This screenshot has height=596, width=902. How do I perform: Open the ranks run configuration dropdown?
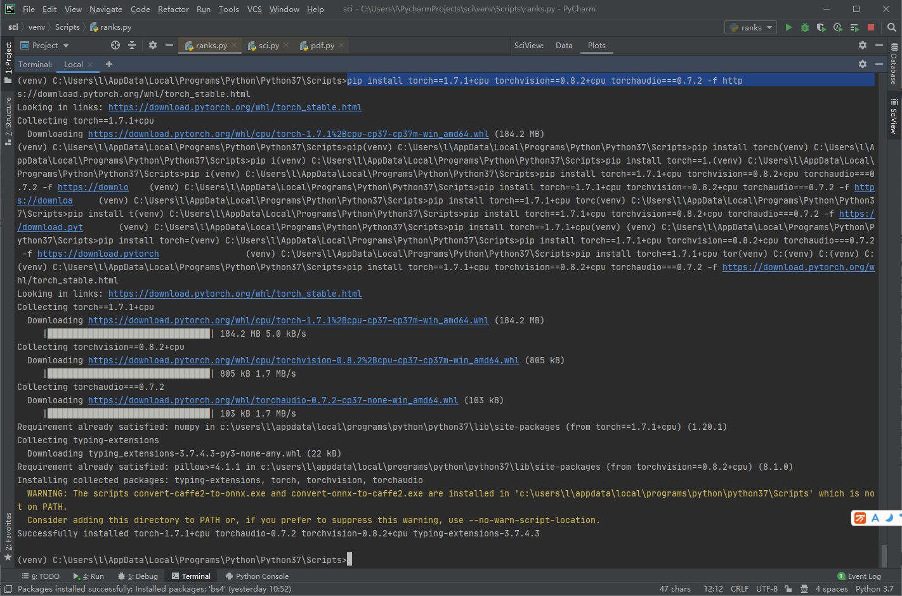[752, 27]
